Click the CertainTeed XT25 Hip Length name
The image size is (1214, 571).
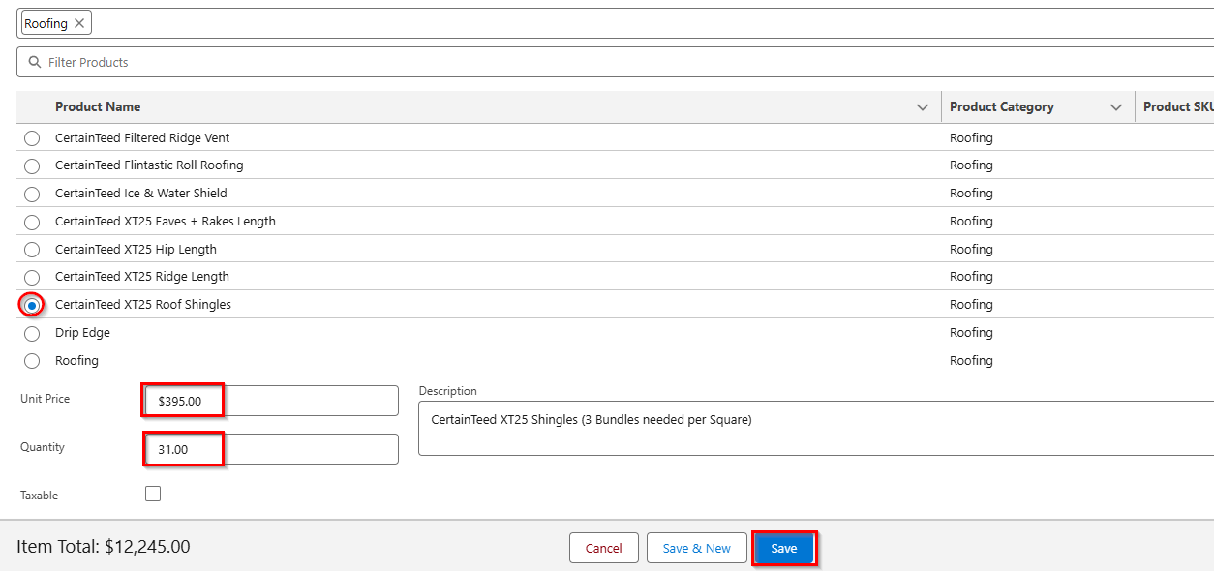136,249
